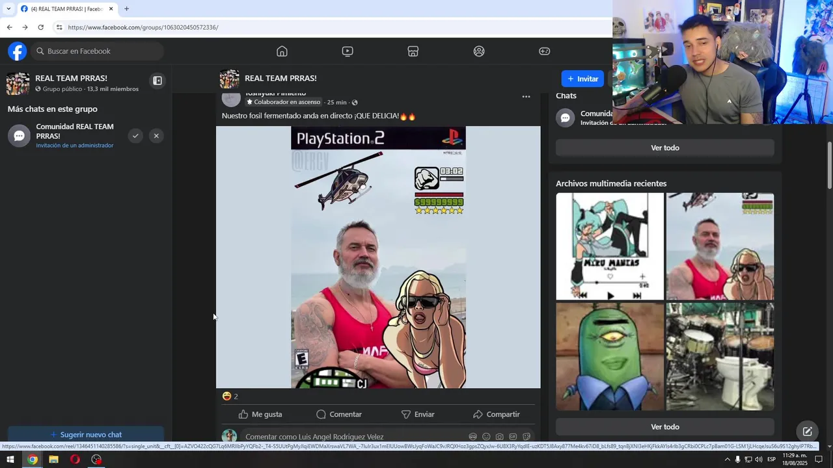The image size is (833, 468).
Task: Click Enviar under the post
Action: (x=418, y=414)
